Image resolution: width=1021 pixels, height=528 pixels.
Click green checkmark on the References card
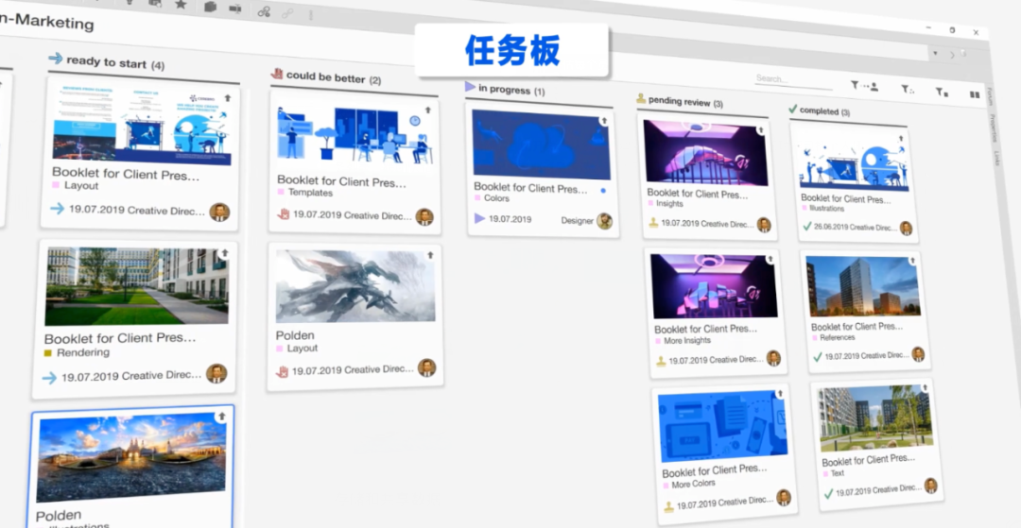818,356
